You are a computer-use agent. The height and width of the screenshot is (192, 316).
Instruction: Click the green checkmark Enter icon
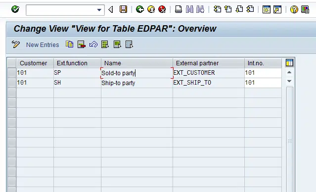[x=15, y=9]
